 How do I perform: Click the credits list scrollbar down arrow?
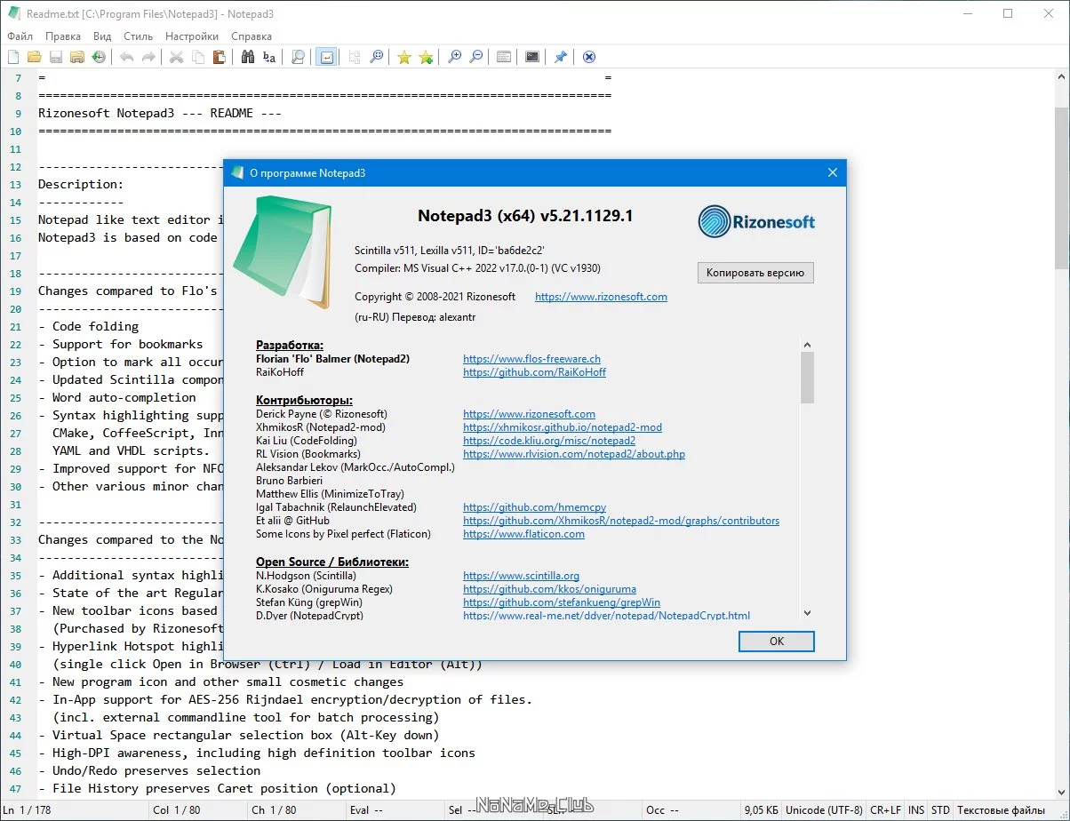coord(807,612)
